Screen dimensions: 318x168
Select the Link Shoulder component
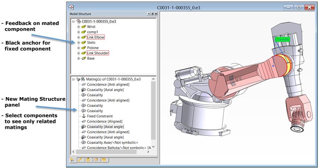point(98,53)
